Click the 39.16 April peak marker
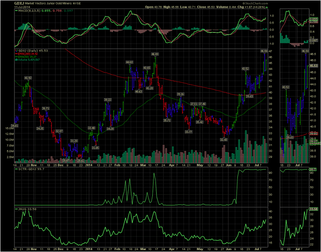 (181, 94)
